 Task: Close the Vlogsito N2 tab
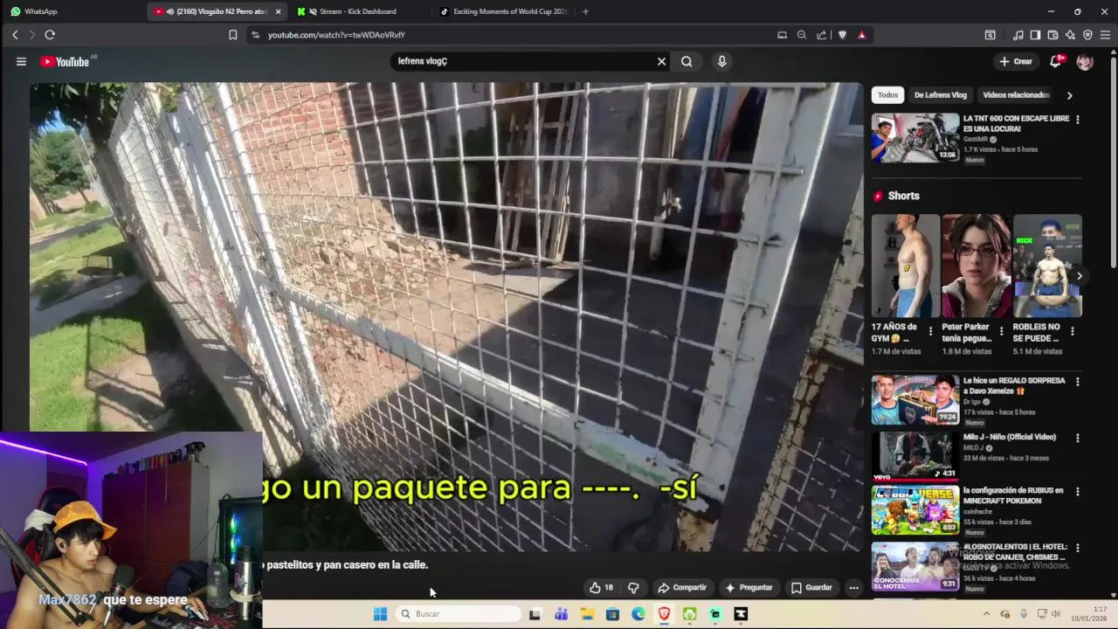(x=278, y=11)
